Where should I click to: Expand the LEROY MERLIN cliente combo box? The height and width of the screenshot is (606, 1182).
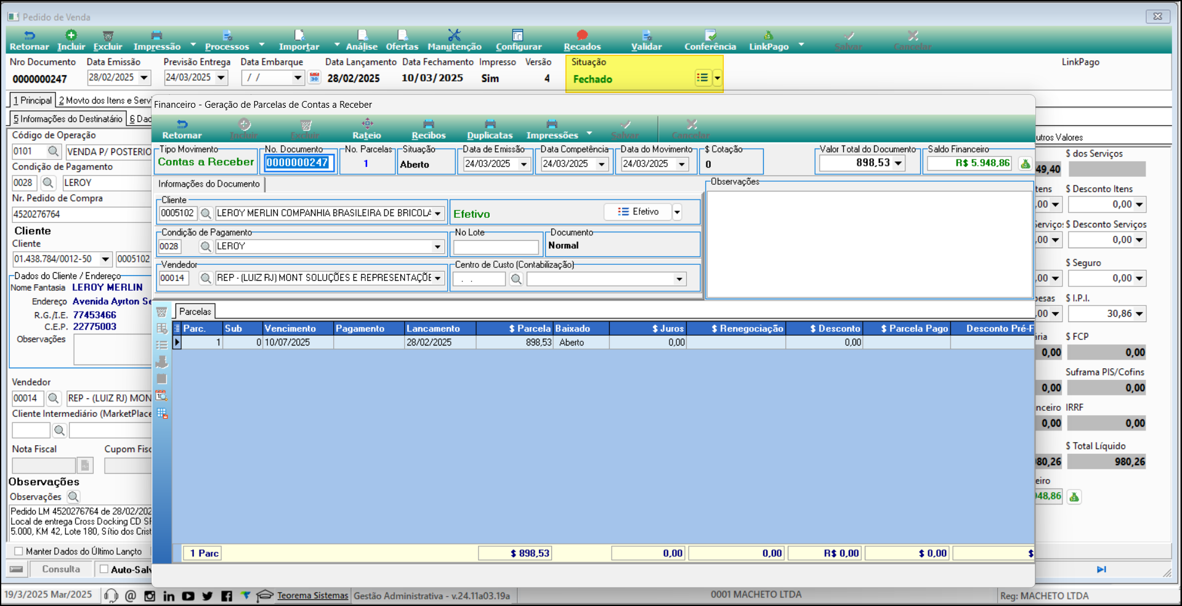438,213
